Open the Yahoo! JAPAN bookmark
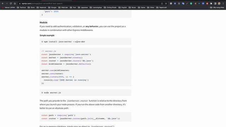 (x=8, y=7)
